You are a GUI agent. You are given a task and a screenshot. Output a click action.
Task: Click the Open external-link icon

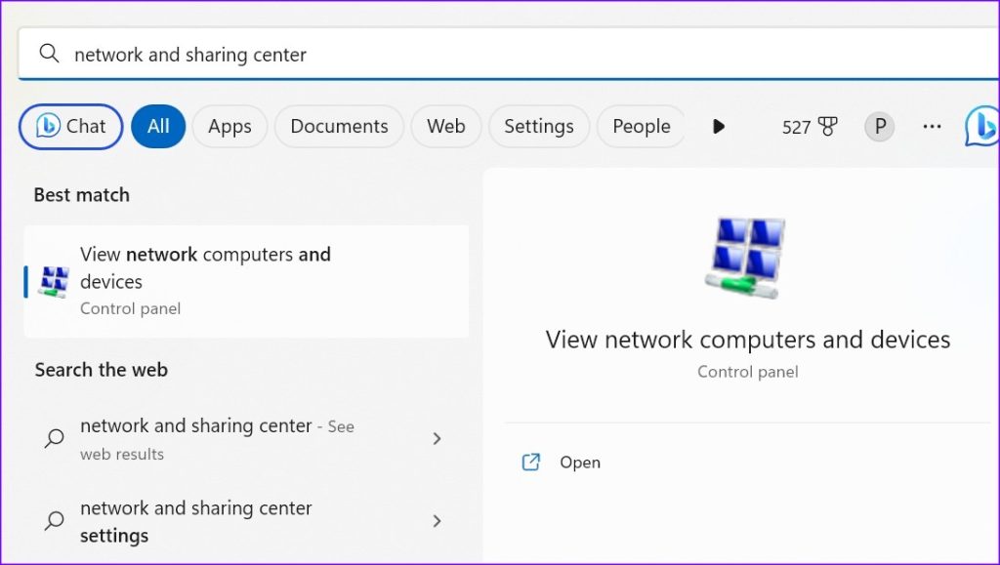(530, 462)
